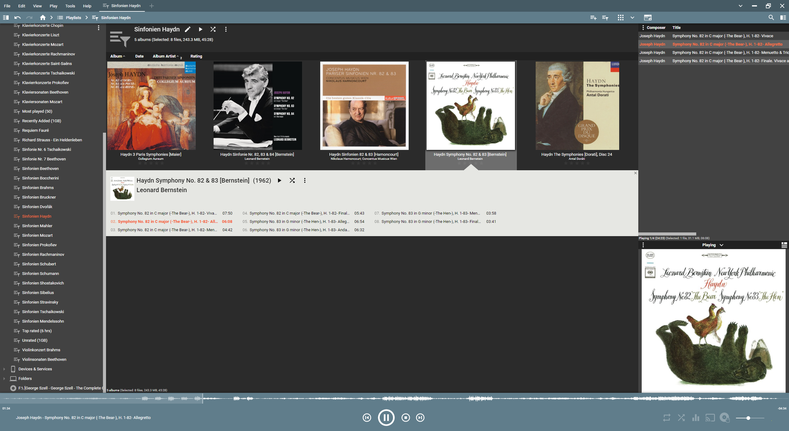
Task: Skip to the next track
Action: [x=420, y=418]
